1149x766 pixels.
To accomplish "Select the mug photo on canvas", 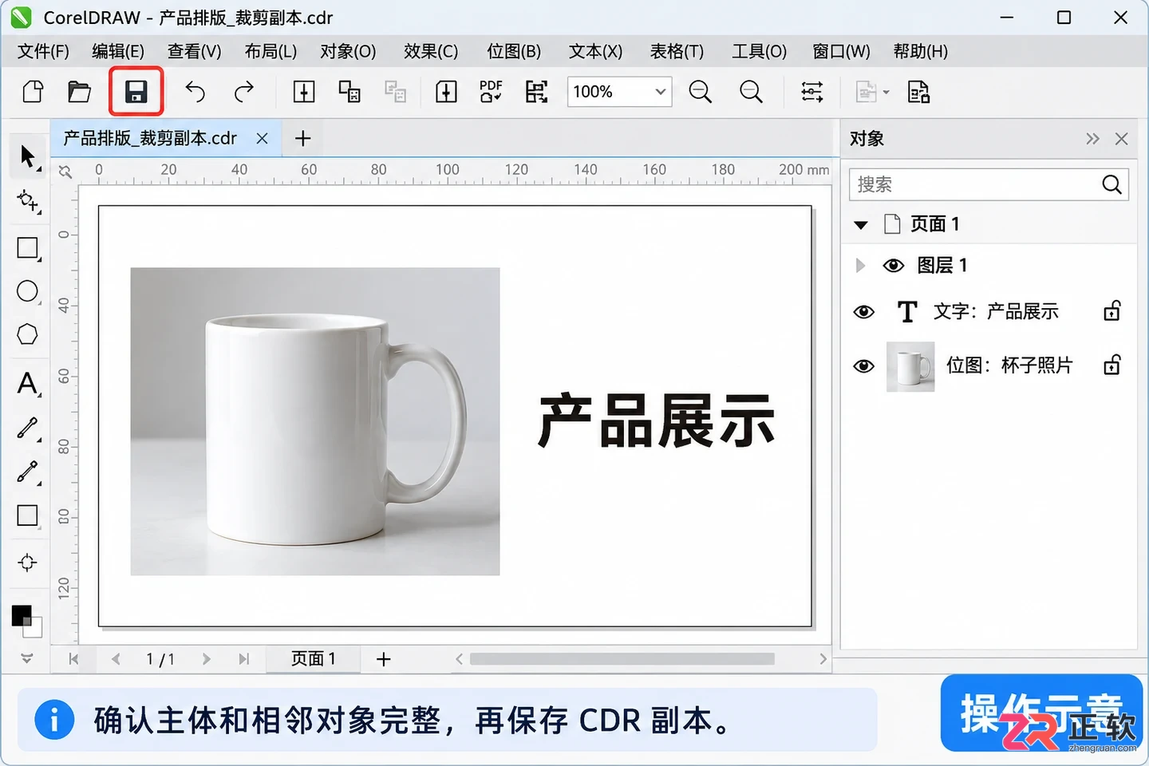I will pos(315,421).
